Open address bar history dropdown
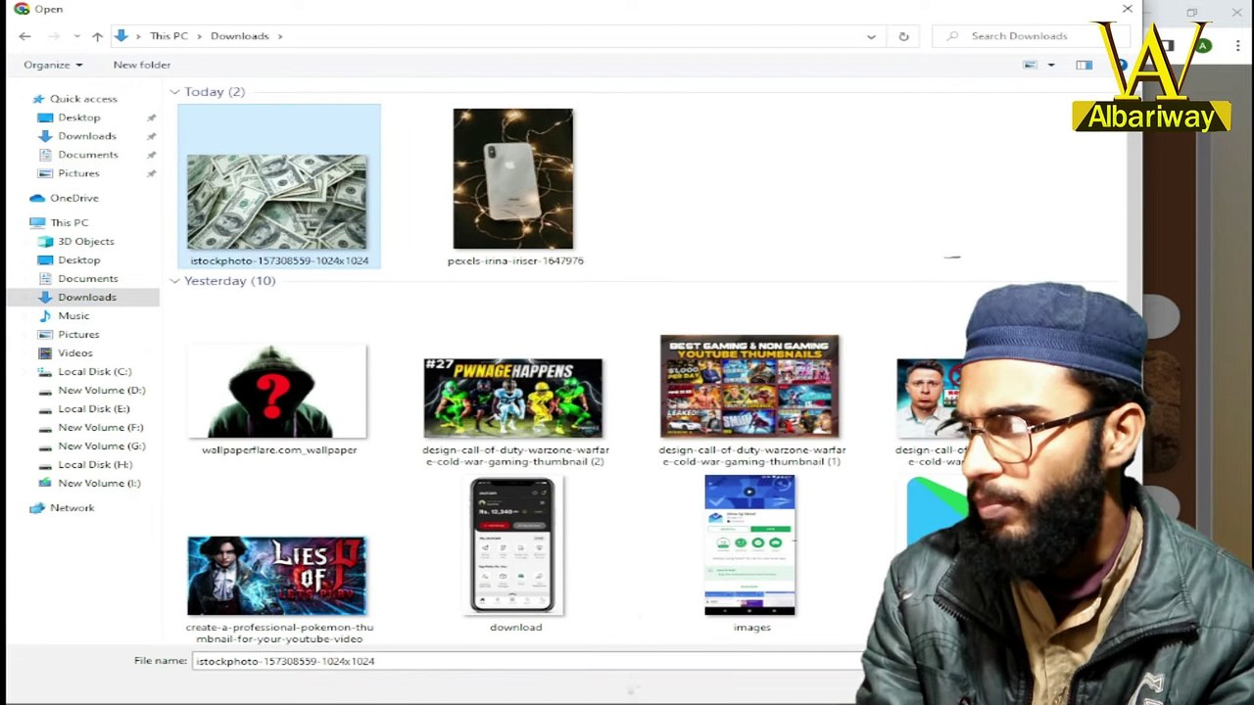The image size is (1254, 705). 871,36
